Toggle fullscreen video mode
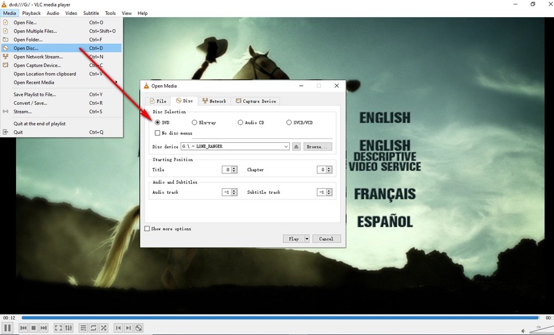 pyautogui.click(x=58, y=328)
